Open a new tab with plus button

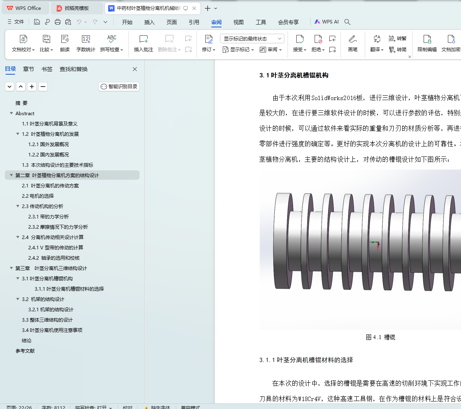tap(208, 8)
